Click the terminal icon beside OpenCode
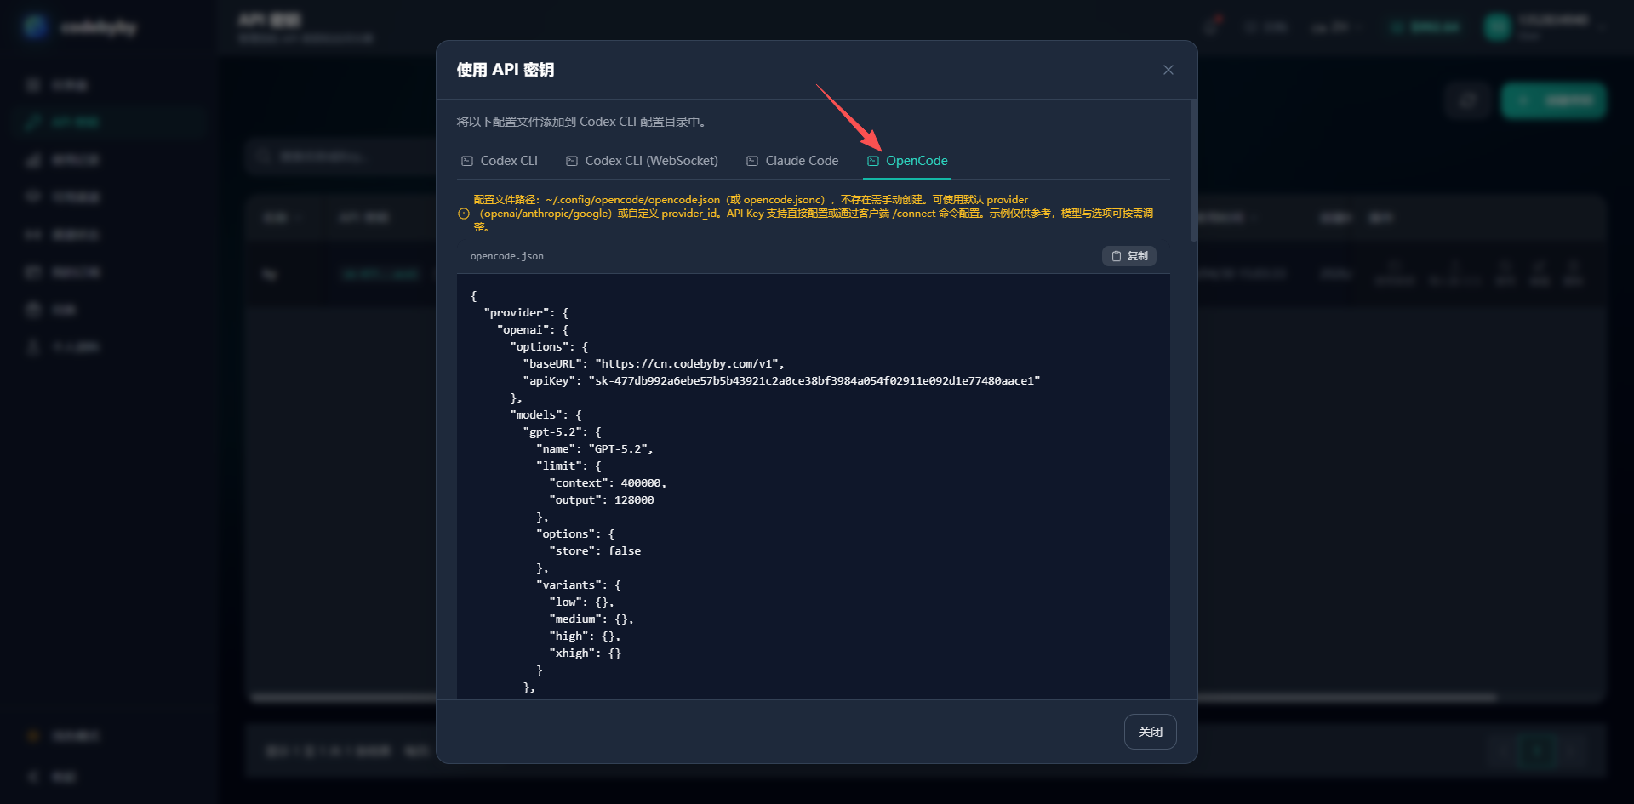1634x804 pixels. pos(873,161)
